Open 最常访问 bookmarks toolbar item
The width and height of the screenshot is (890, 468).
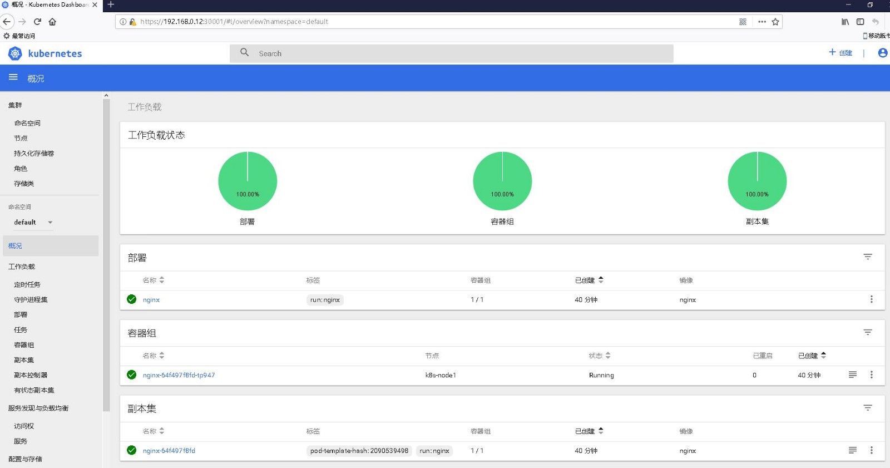click(x=19, y=36)
